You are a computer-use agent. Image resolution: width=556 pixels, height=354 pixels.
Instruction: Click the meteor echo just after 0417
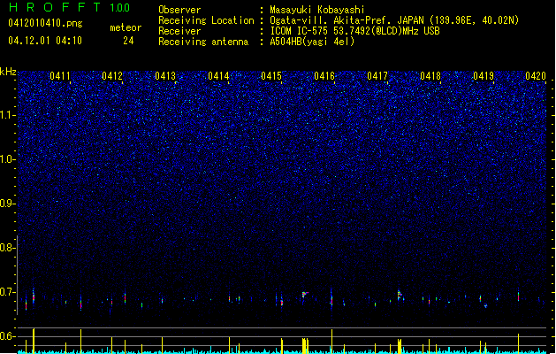400,294
